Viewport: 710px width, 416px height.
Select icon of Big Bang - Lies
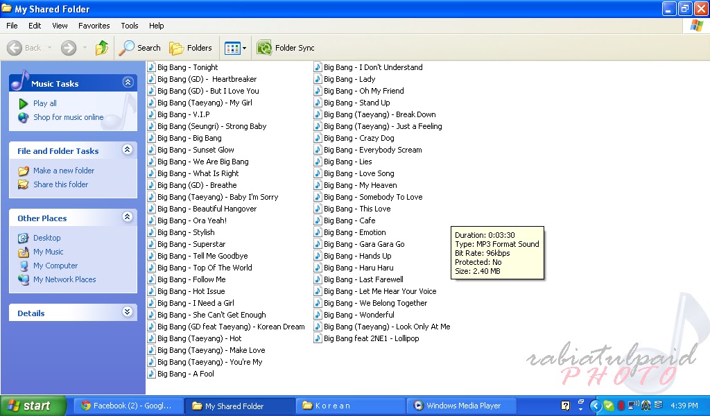318,162
